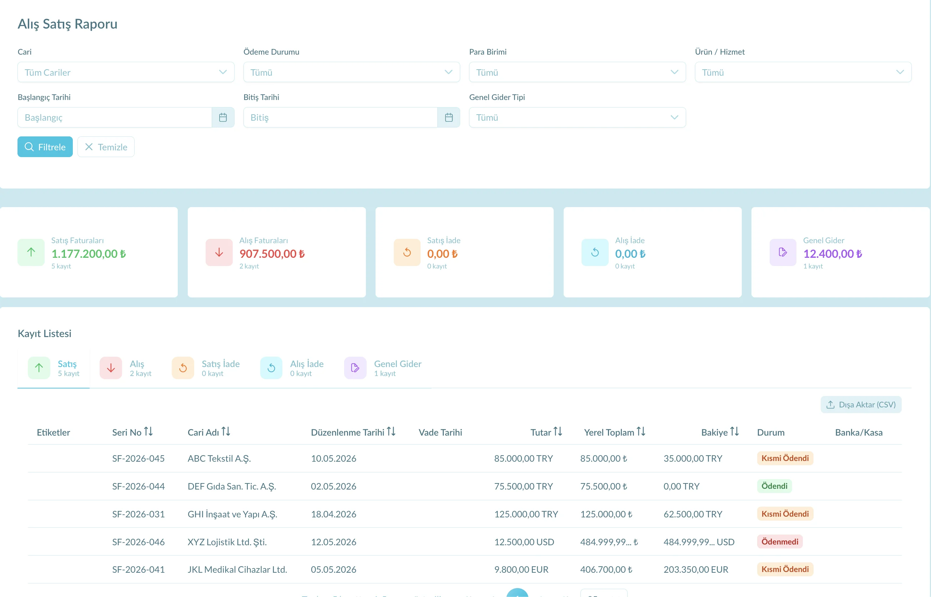Click customer DEF Gıda San. Tic. A.Ş.
The image size is (931, 597).
pos(232,486)
